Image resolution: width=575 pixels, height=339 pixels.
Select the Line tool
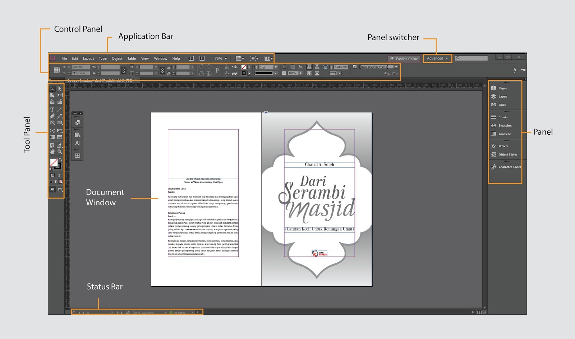point(60,110)
